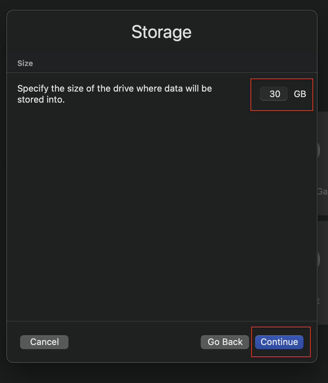
Task: Click the dimmed circle icon behind upper right
Action: pyautogui.click(x=319, y=150)
